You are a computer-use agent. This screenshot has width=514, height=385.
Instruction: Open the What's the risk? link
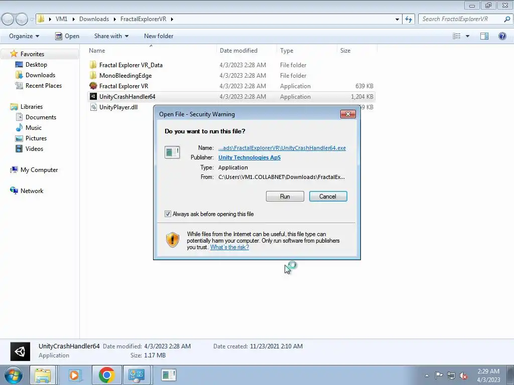click(229, 247)
